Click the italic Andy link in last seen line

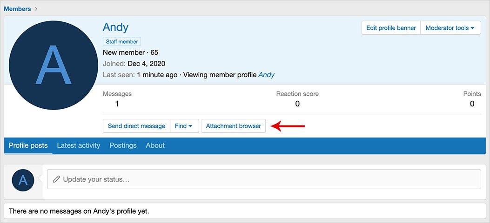tap(266, 75)
